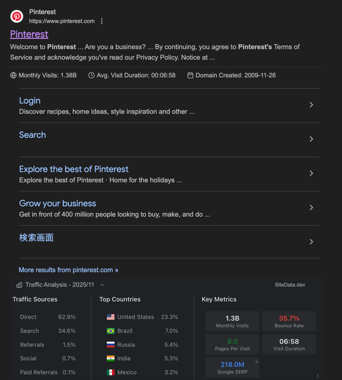
Task: Click the Top Countries heading
Action: pos(120,299)
